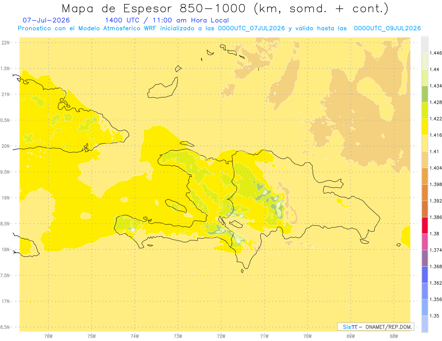Click the blue colorbar segment between 1.368 and 1.362
The image size is (442, 341).
(x=425, y=274)
